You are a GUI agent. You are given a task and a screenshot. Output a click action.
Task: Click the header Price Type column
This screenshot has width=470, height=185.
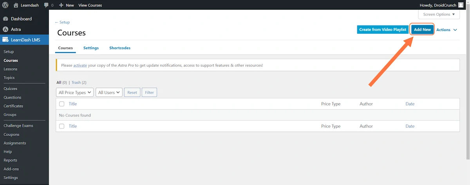(331, 104)
